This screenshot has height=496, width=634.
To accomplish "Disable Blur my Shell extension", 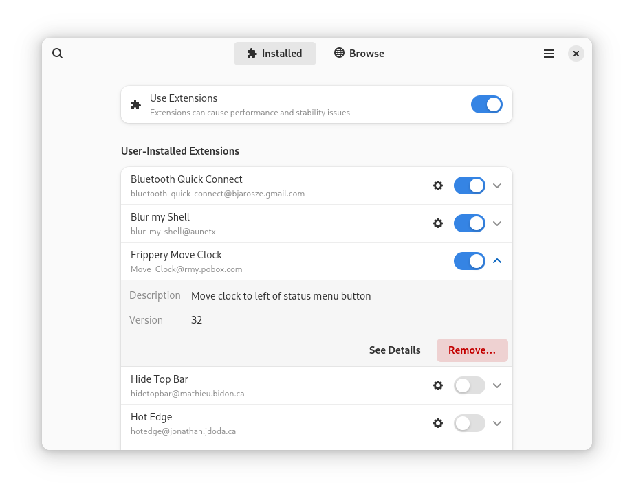I will [470, 223].
